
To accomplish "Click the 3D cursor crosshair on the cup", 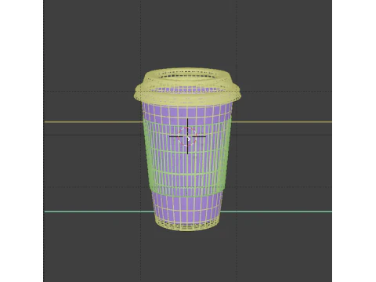I will click(187, 136).
